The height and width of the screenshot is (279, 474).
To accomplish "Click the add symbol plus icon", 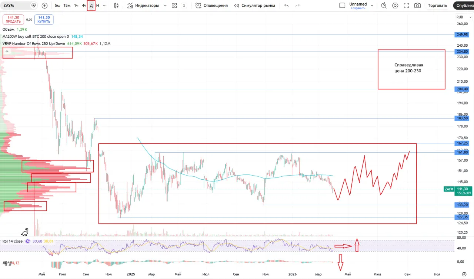I will (45, 6).
